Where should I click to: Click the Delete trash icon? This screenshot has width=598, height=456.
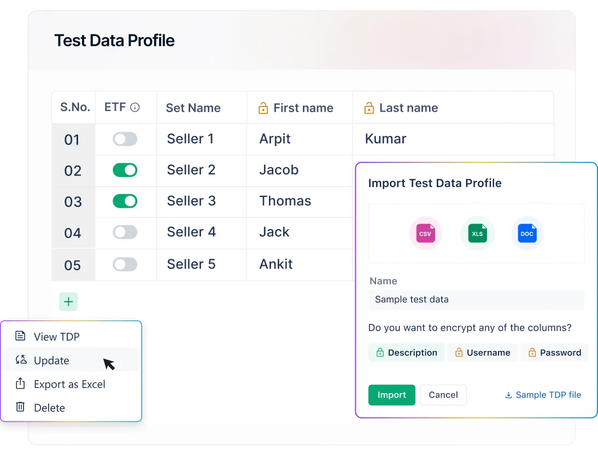point(20,407)
